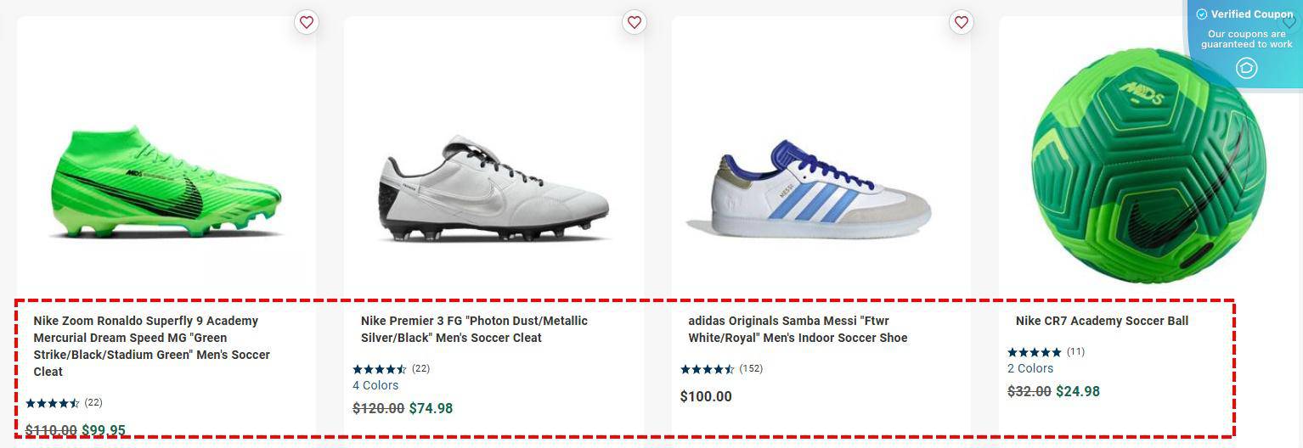The height and width of the screenshot is (448, 1303).
Task: Open the "2 Colors" link for soccer ball
Action: (1030, 368)
